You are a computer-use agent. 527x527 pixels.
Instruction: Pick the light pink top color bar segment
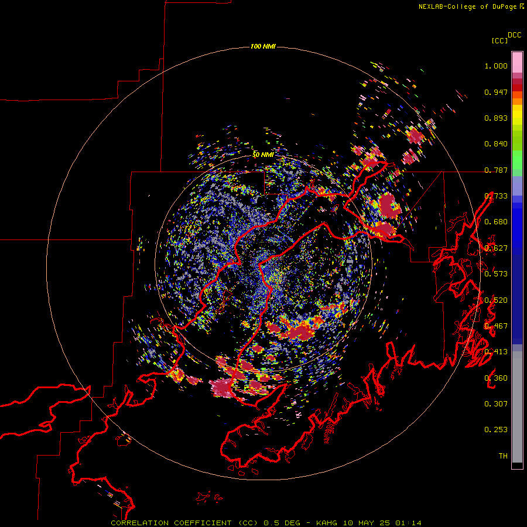[517, 62]
